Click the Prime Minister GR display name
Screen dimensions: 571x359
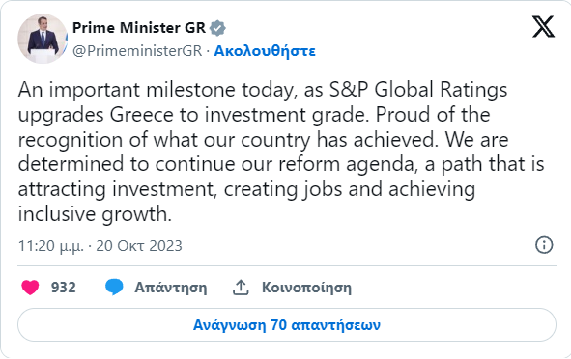click(x=139, y=28)
